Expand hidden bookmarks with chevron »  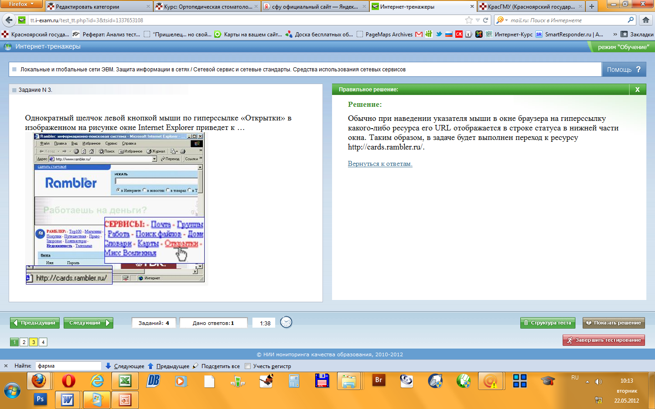pyautogui.click(x=615, y=34)
